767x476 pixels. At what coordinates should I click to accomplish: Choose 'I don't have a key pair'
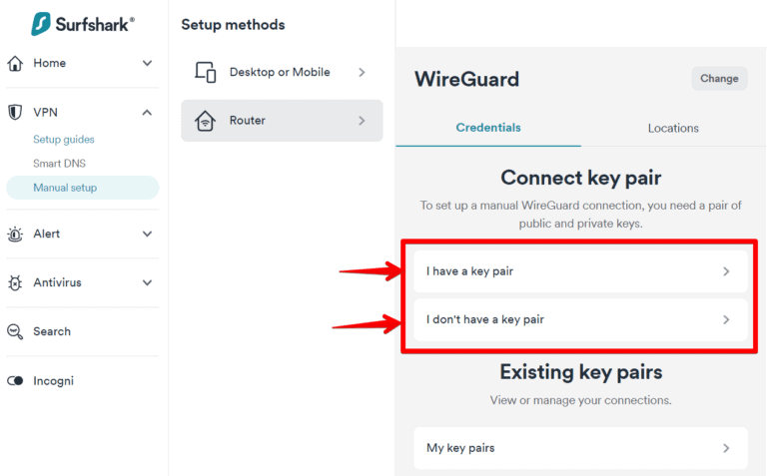[579, 320]
